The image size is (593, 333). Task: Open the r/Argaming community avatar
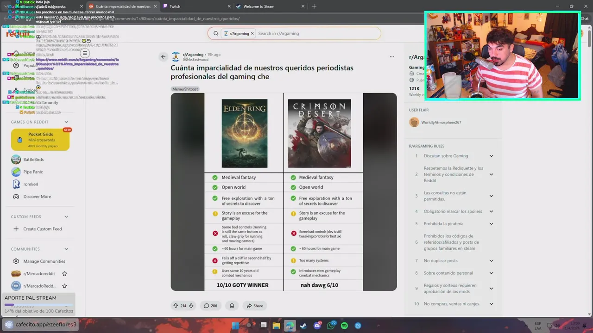click(176, 56)
